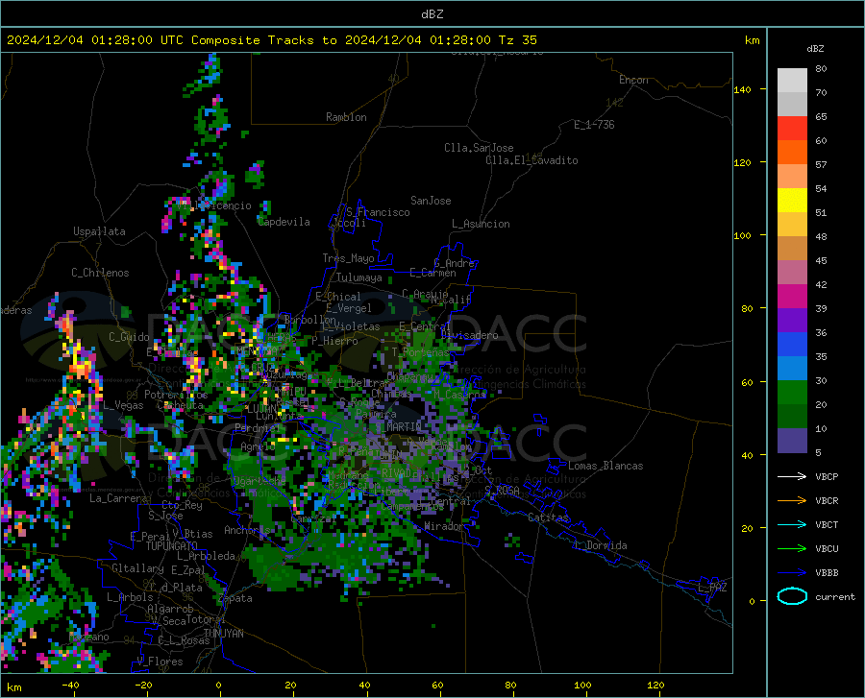This screenshot has width=865, height=698.
Task: Click the Tulumaya place label
Action: pos(358,277)
